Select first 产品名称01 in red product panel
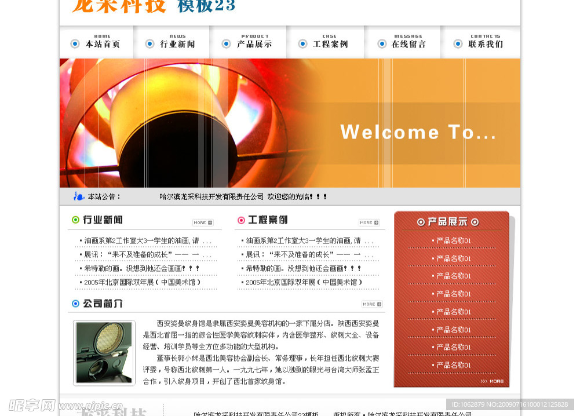580x416 pixels. [x=453, y=240]
